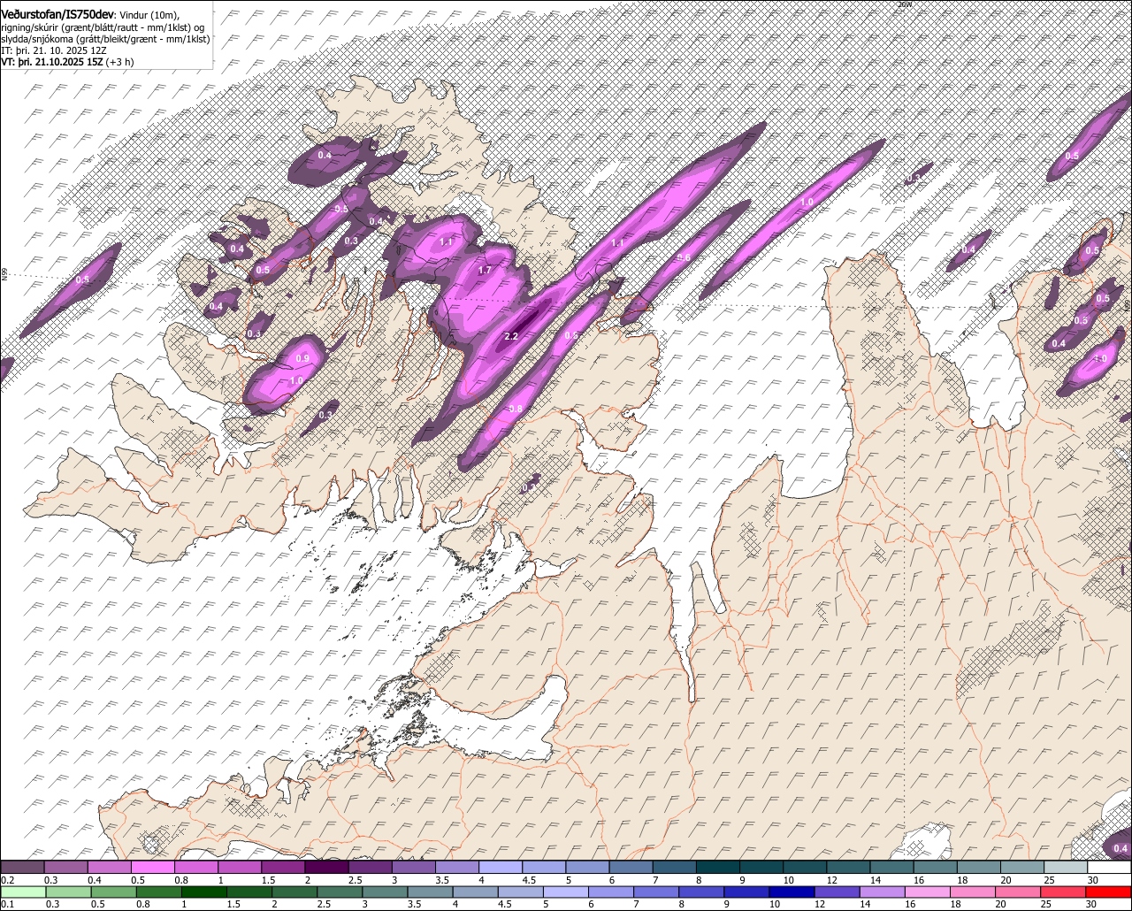Click the 2.5 tick label under the snow legend
Viewport: 1132px width, 911px height.
pos(355,880)
